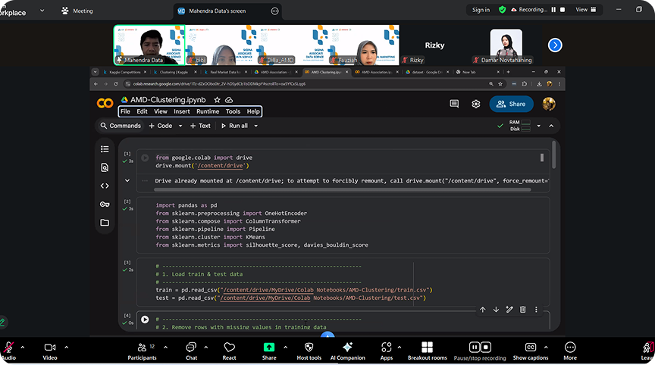The height and width of the screenshot is (365, 655).
Task: Unmute the Zoom Audio microphone
Action: 8,351
